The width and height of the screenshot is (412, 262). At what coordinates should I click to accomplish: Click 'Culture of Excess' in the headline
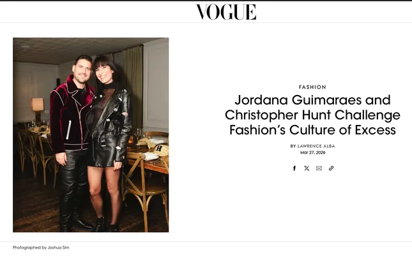(342, 130)
